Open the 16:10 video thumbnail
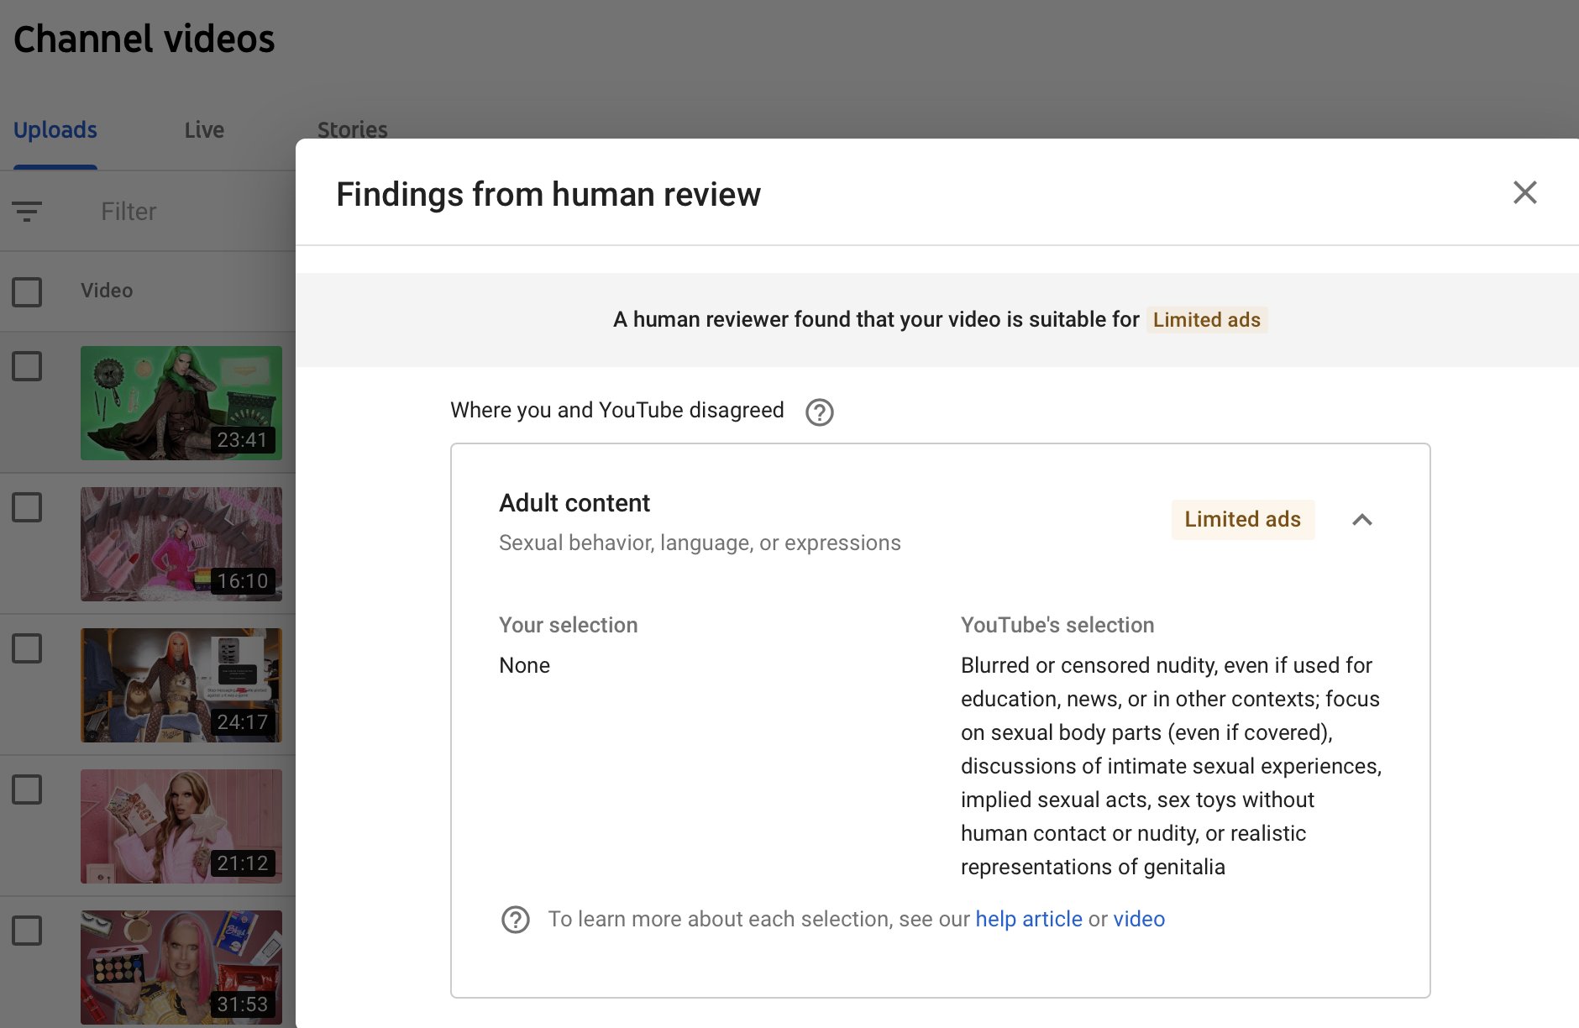Viewport: 1579px width, 1028px height. click(181, 544)
